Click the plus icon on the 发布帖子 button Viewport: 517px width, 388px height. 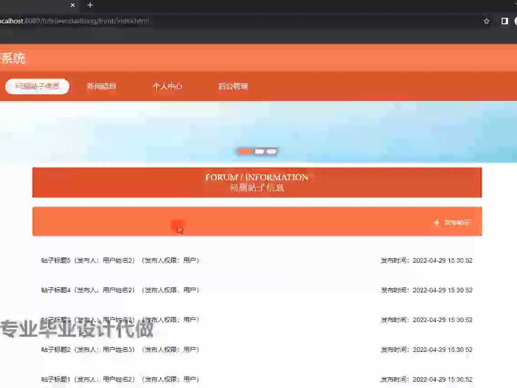pyautogui.click(x=436, y=223)
